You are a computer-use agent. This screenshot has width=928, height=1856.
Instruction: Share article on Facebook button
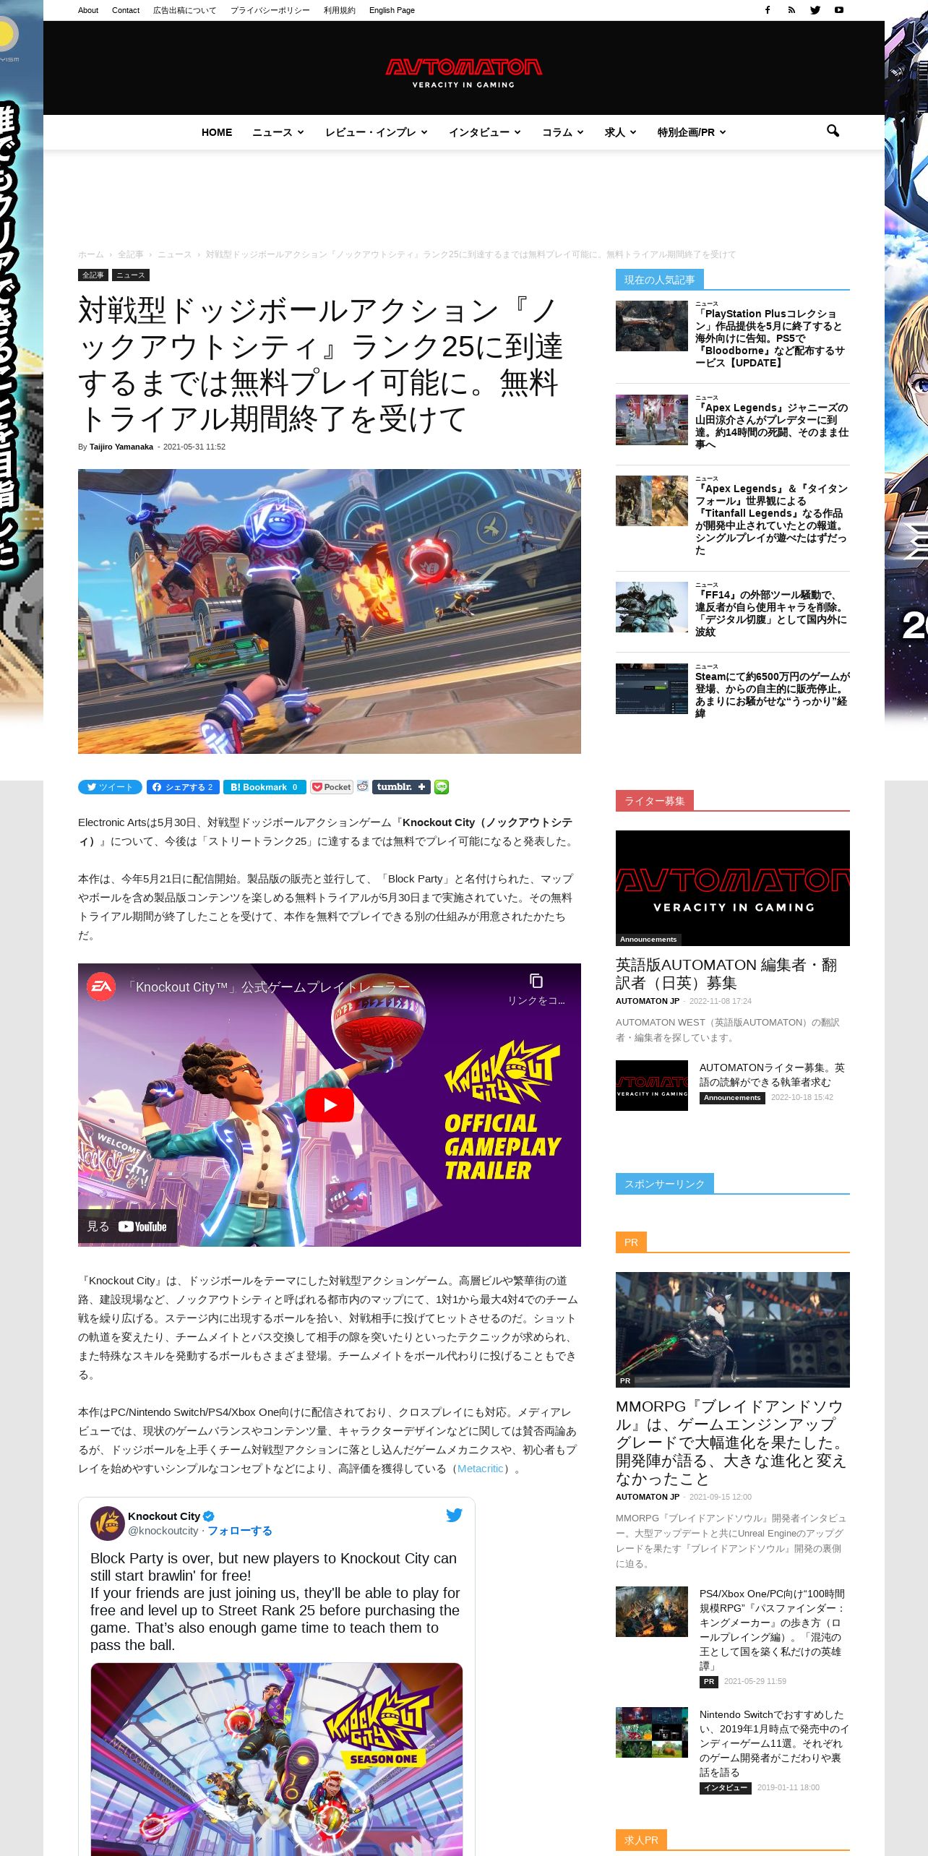coord(183,787)
